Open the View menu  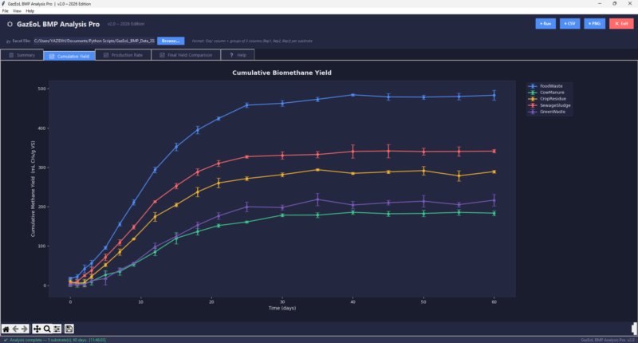[17, 11]
